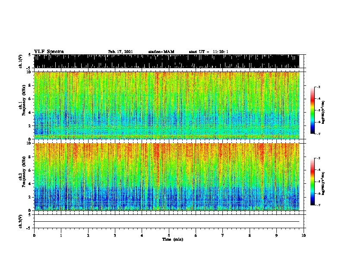Click the "ch.1(V)" axis label

pos(21,61)
